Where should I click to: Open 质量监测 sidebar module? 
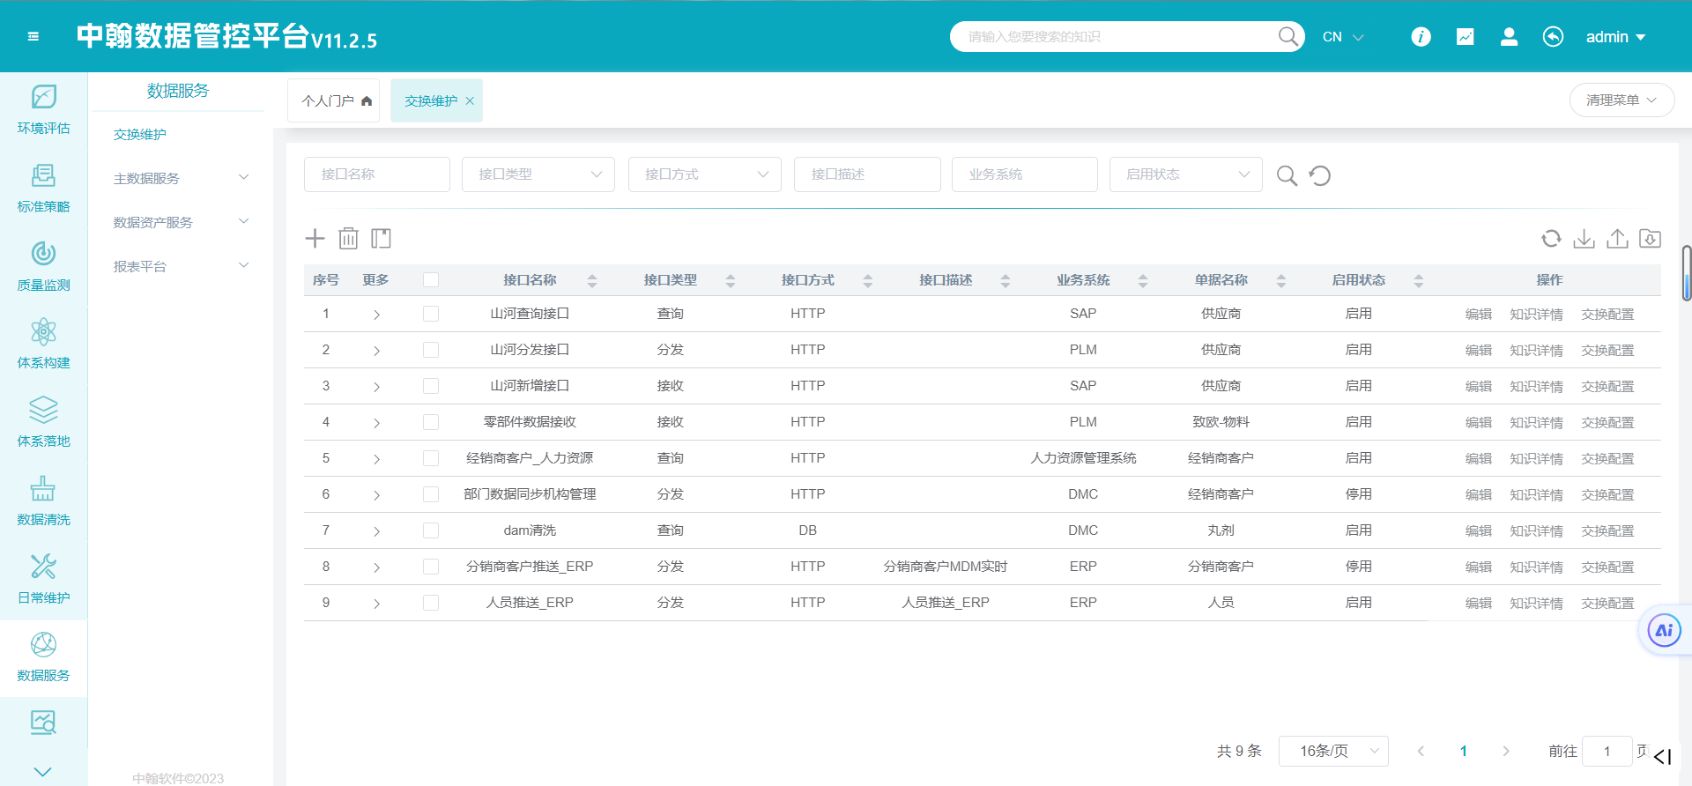[43, 267]
